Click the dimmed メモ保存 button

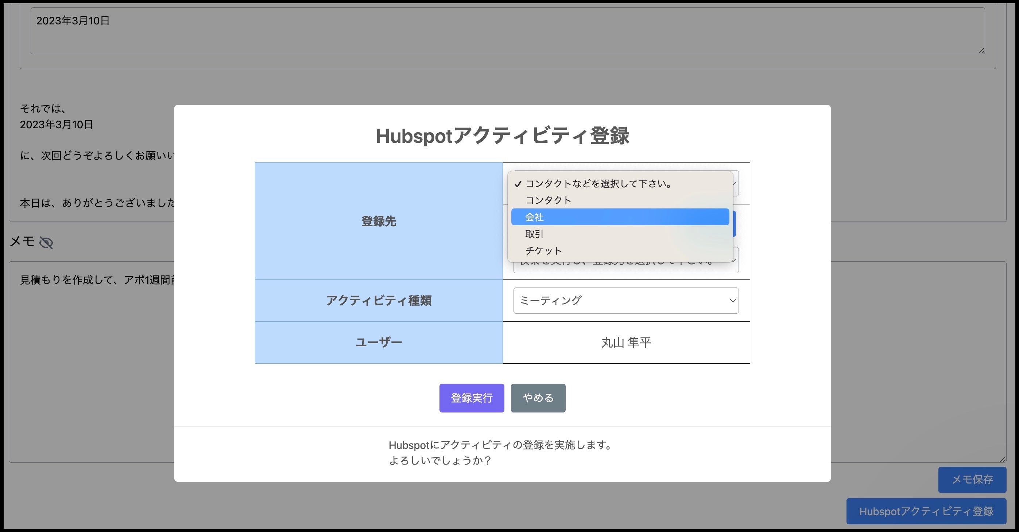pos(972,480)
